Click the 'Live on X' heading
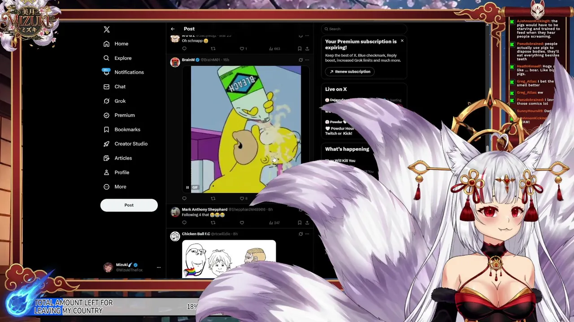The image size is (574, 322). pyautogui.click(x=336, y=89)
